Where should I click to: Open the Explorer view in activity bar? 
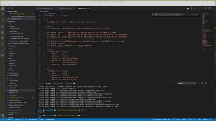(3, 9)
